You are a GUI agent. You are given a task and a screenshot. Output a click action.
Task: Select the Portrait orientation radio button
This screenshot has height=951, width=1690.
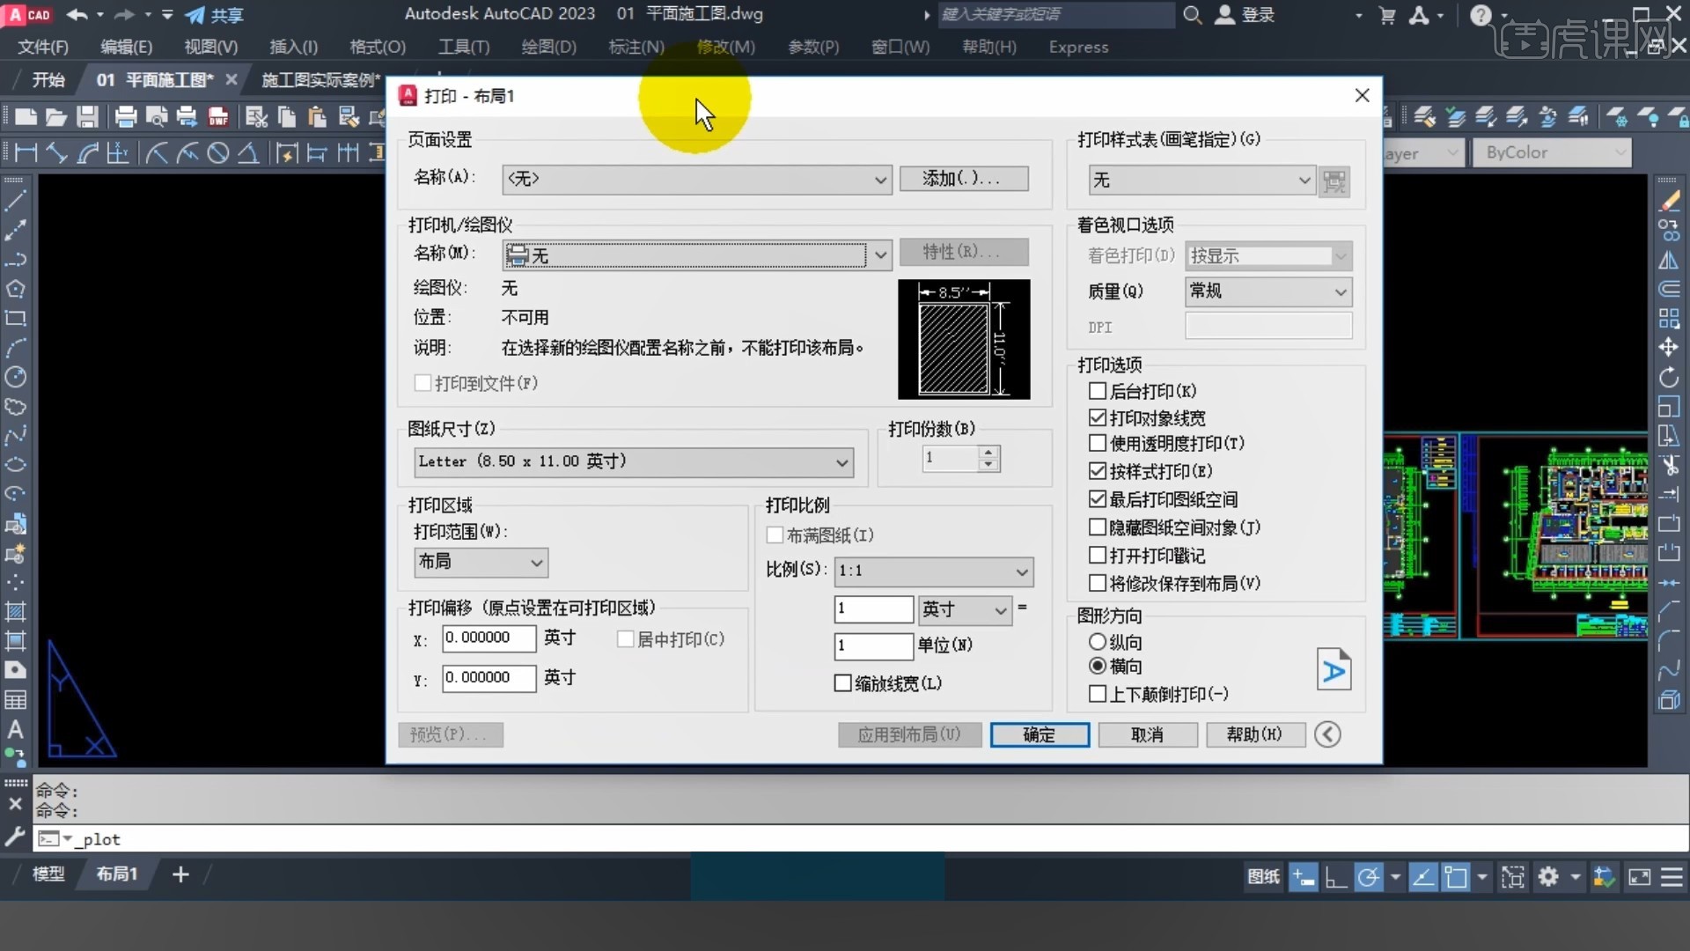[x=1098, y=642]
